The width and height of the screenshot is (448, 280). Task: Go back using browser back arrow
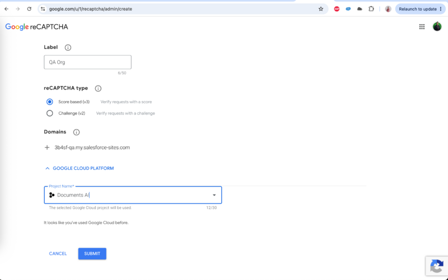click(x=6, y=9)
